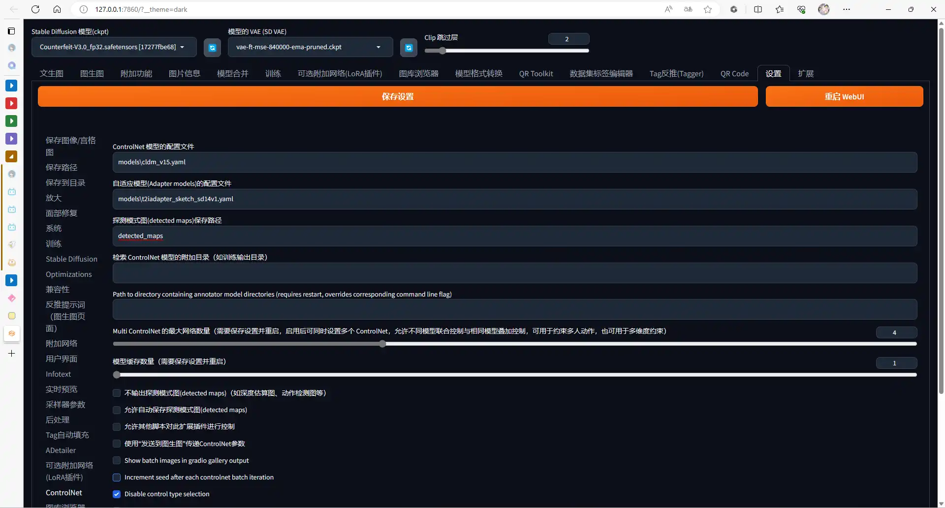The image size is (945, 508).
Task: Open Copilot from the browser toolbar
Action: 734,9
